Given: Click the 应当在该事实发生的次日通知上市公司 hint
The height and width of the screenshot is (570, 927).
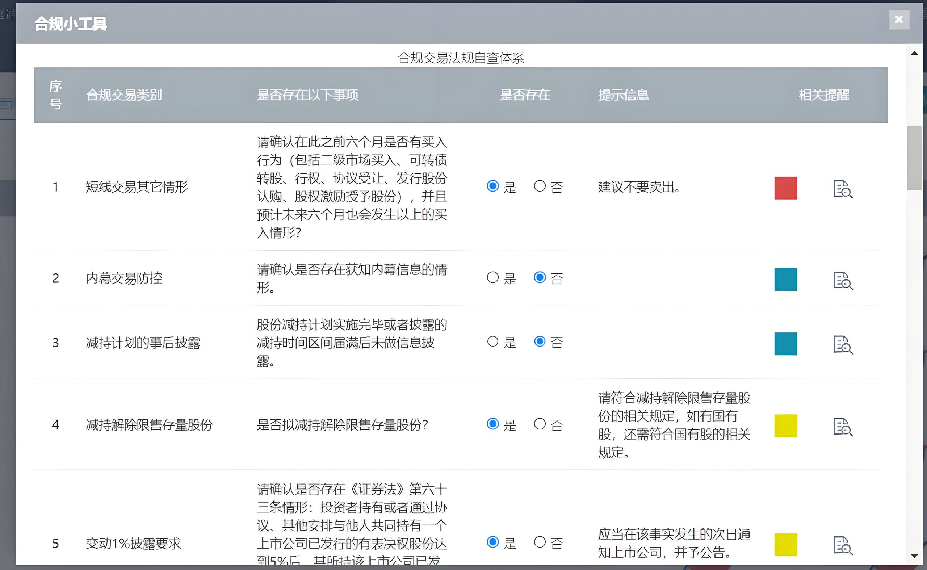Looking at the screenshot, I should coord(674,543).
